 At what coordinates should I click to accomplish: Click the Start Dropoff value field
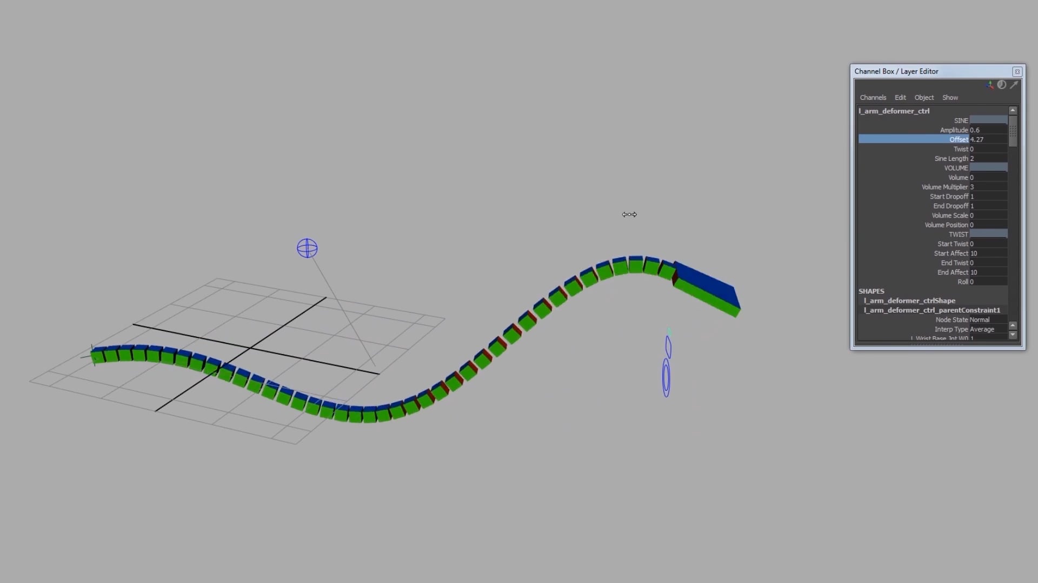[x=988, y=196]
